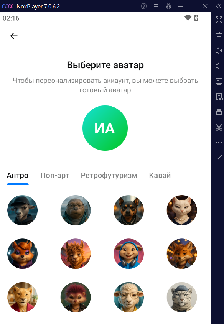
Task: Take screenshot with the scissors icon
Action: pos(219,127)
